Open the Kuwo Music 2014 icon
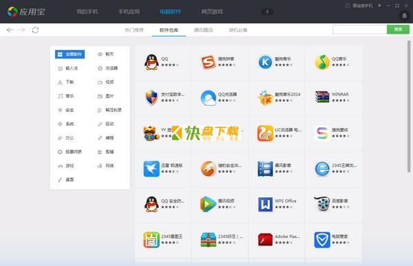This screenshot has width=413, height=266. [x=265, y=98]
